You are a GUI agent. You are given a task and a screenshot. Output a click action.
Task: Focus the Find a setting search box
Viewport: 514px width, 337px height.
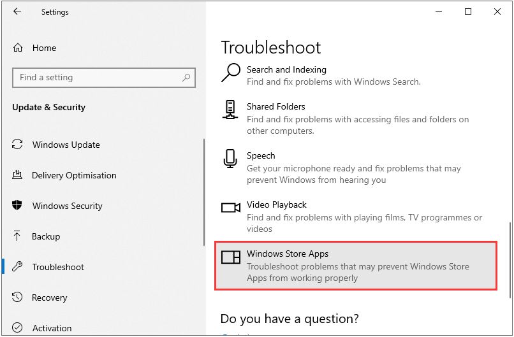pyautogui.click(x=104, y=78)
